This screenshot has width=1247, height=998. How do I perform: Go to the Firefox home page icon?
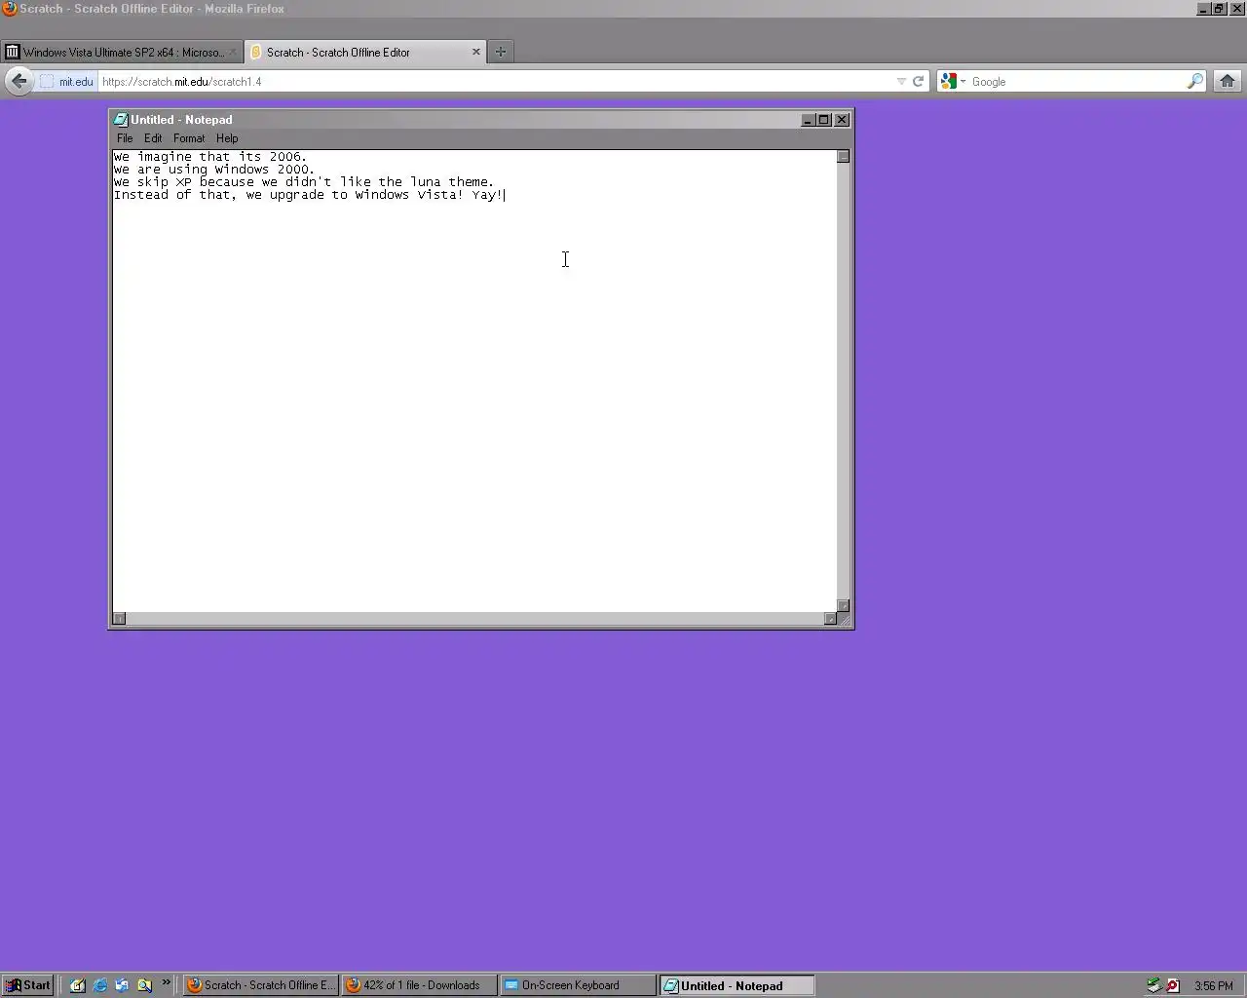[x=1228, y=81]
